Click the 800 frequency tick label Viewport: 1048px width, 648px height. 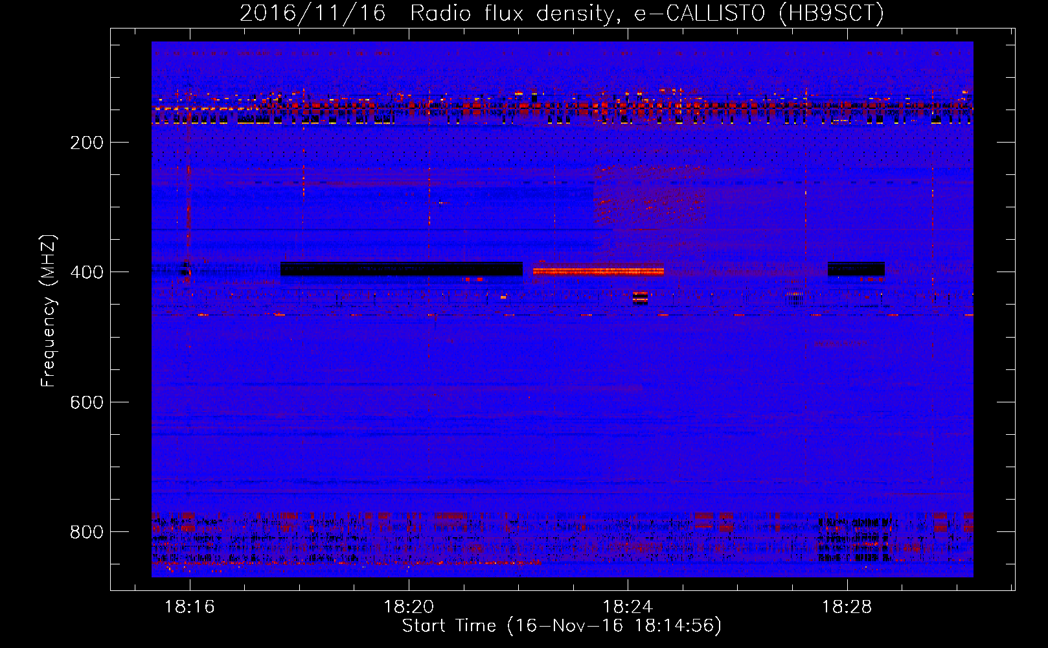click(87, 532)
